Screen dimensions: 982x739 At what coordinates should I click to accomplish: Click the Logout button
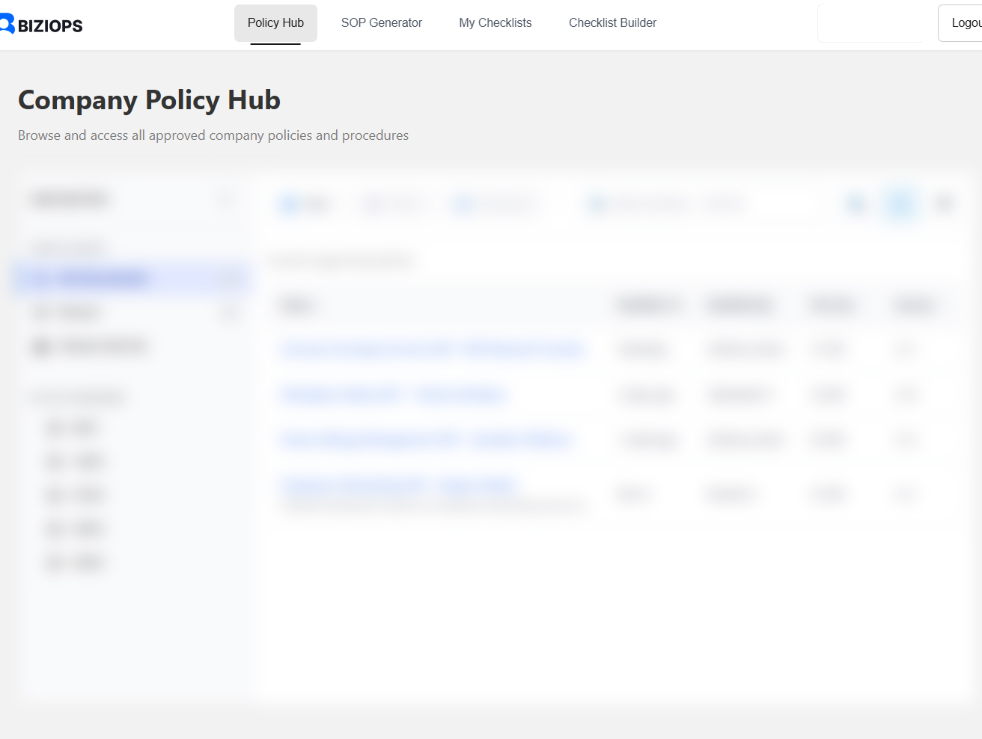click(x=966, y=22)
